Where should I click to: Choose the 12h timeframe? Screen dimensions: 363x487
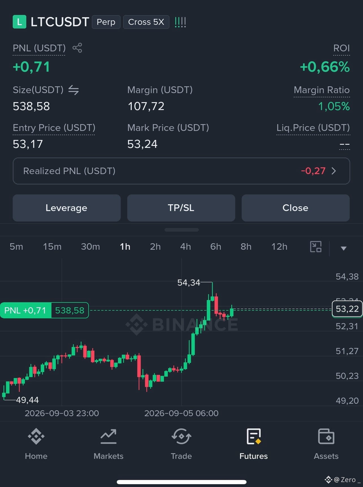(x=279, y=247)
